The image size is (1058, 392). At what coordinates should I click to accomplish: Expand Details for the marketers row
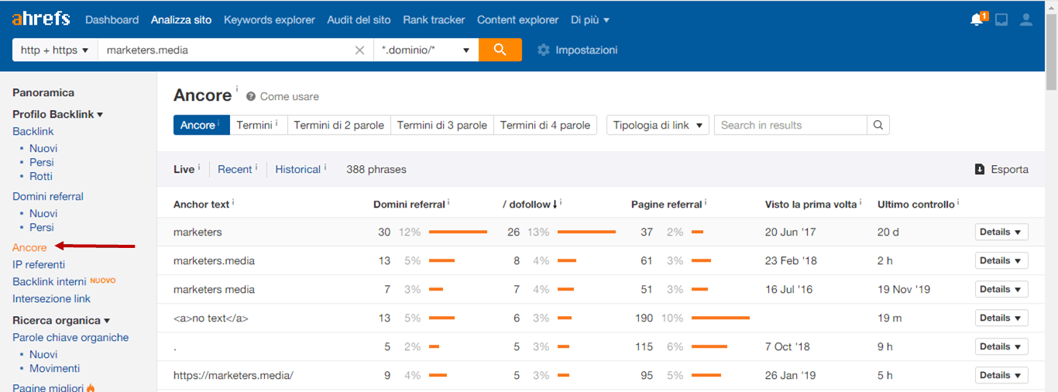(x=1001, y=232)
